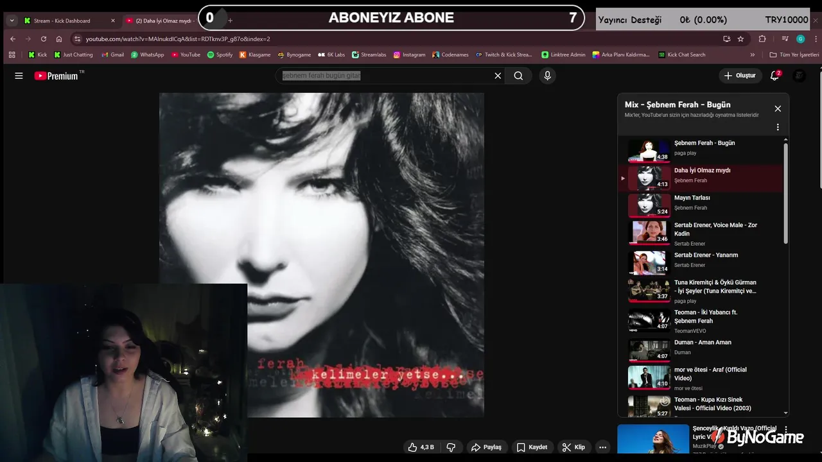Click the YouTube URL address bar
Screen dimensions: 822x462
coord(398,38)
